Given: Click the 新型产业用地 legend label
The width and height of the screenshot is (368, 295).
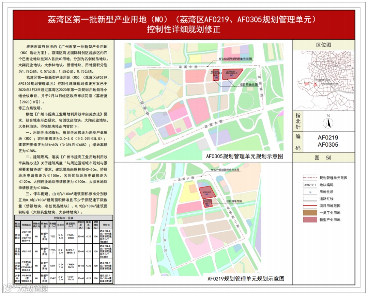Looking at the screenshot, I should 330,219.
